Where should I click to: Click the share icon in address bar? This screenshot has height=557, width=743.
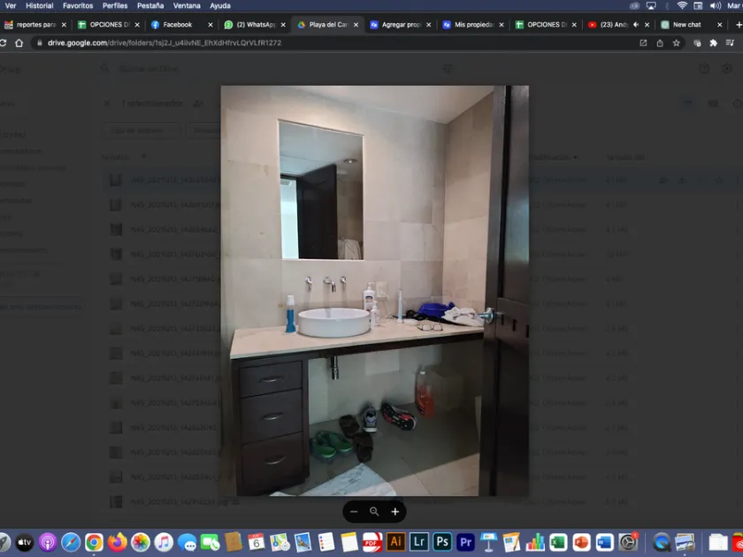click(660, 43)
